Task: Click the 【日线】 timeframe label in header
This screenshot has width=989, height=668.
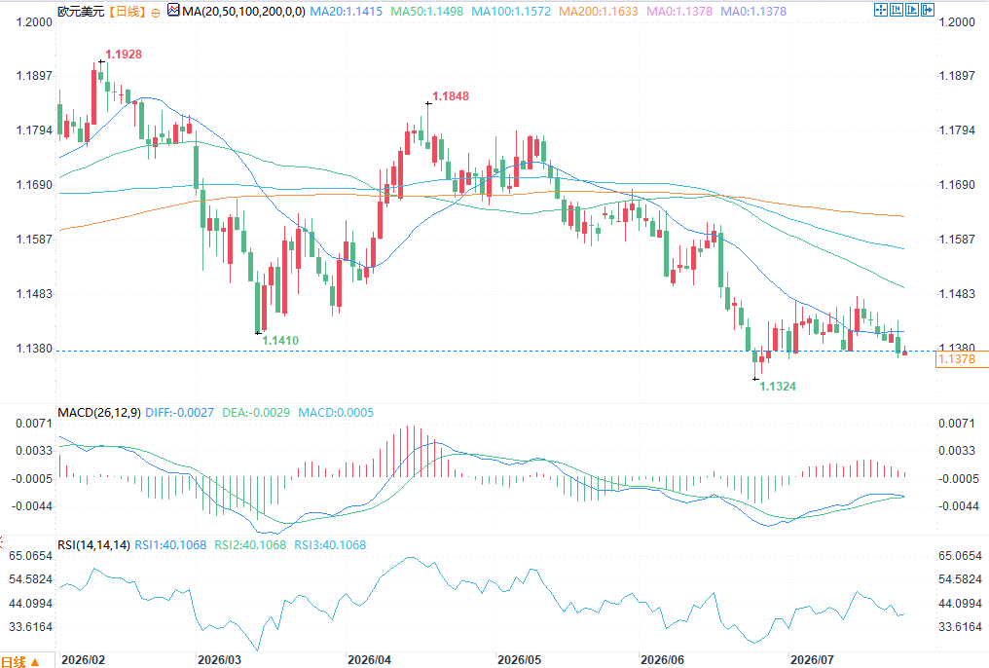Action: (127, 12)
